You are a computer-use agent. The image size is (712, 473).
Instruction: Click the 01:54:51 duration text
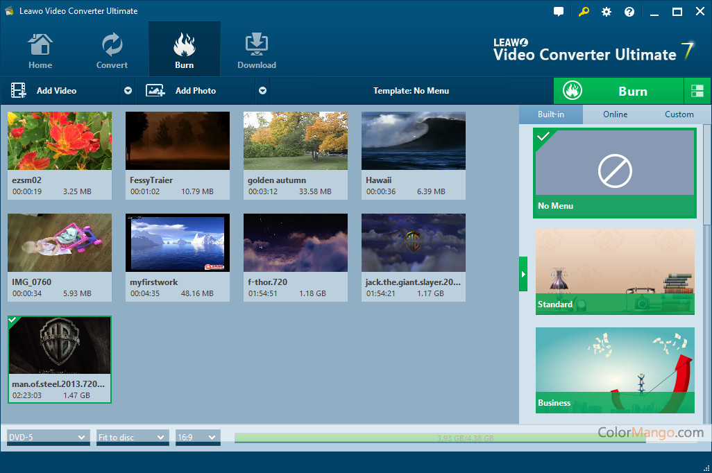[x=263, y=293]
